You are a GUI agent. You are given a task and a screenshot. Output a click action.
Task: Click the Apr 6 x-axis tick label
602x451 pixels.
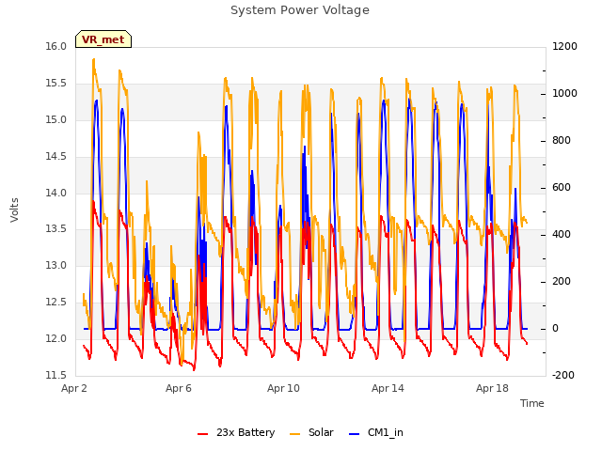click(x=179, y=388)
